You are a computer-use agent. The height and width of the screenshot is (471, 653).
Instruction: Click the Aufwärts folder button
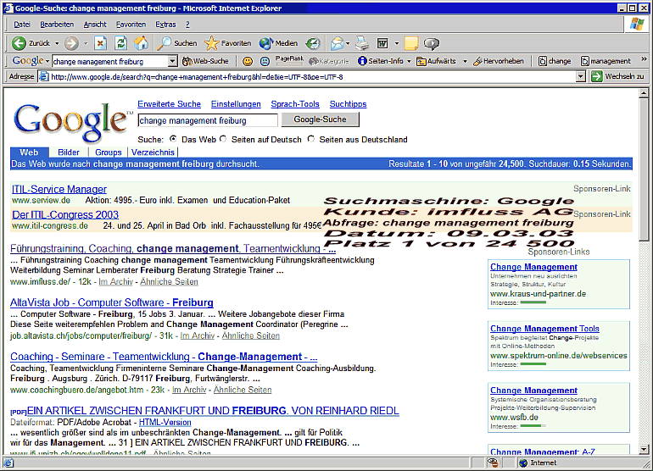(437, 61)
